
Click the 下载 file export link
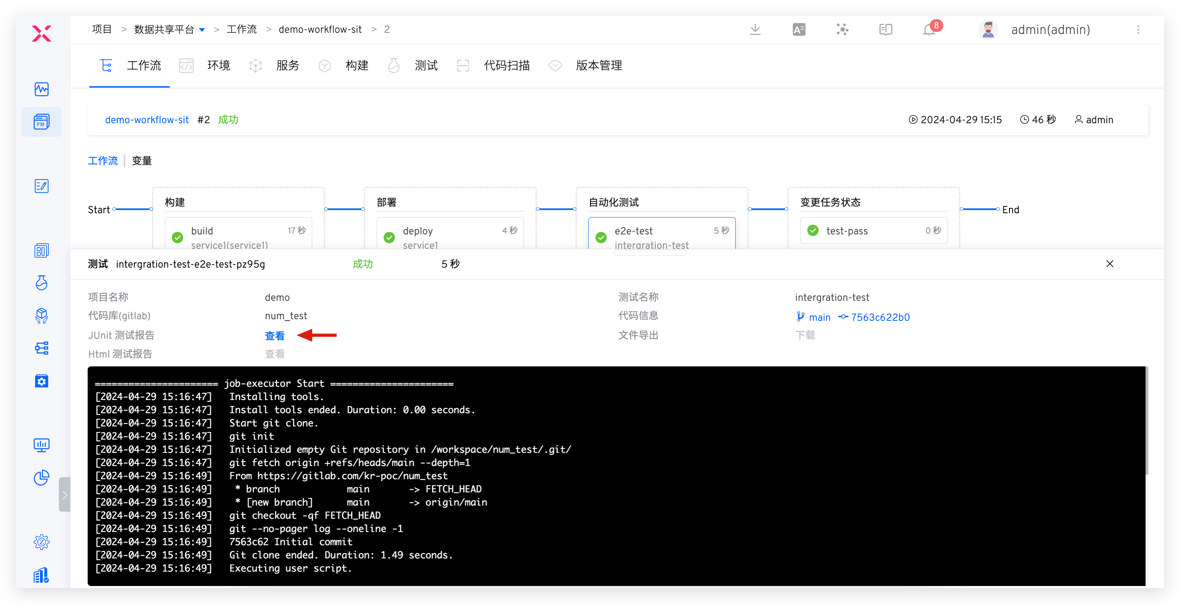[x=805, y=335]
